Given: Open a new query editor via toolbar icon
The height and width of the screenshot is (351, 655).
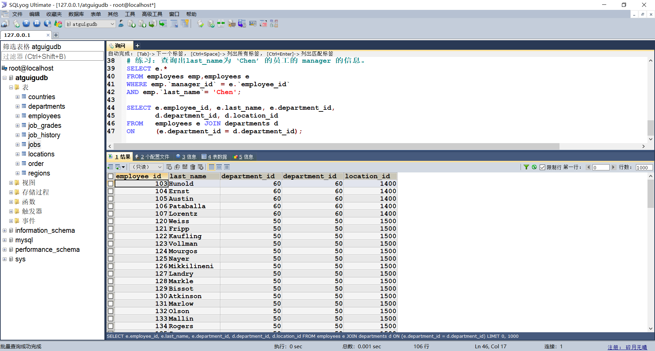Looking at the screenshot, I should (16, 24).
